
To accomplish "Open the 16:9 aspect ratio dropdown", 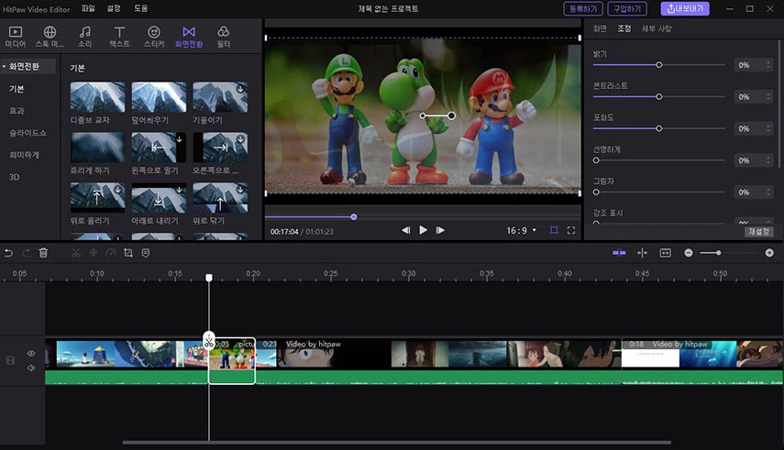I will [522, 231].
